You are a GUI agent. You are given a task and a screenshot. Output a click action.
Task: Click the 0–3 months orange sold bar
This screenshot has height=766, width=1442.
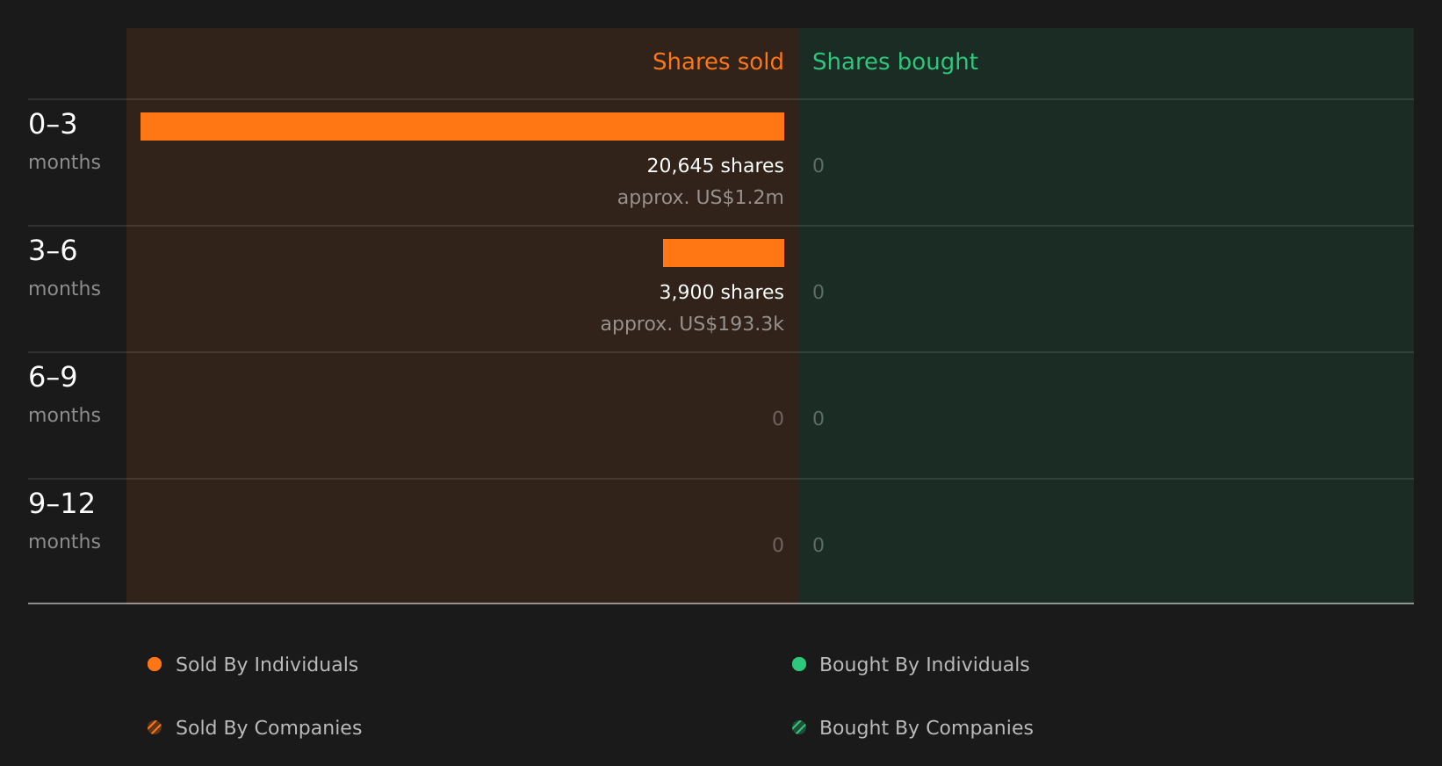[x=462, y=126]
